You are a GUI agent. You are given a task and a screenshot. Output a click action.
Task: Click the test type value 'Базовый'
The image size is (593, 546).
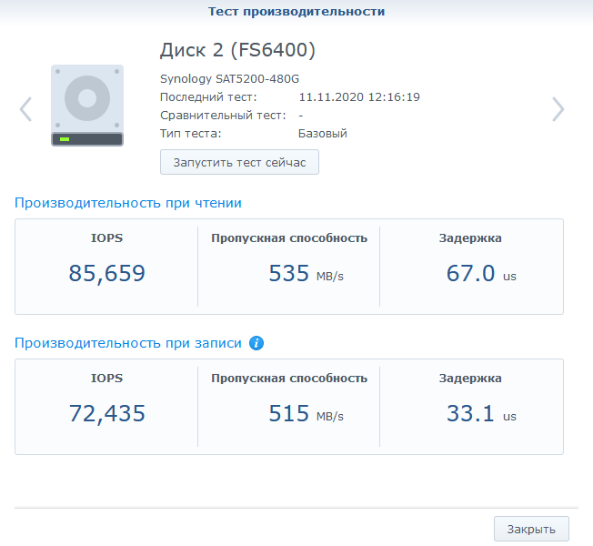coord(323,133)
